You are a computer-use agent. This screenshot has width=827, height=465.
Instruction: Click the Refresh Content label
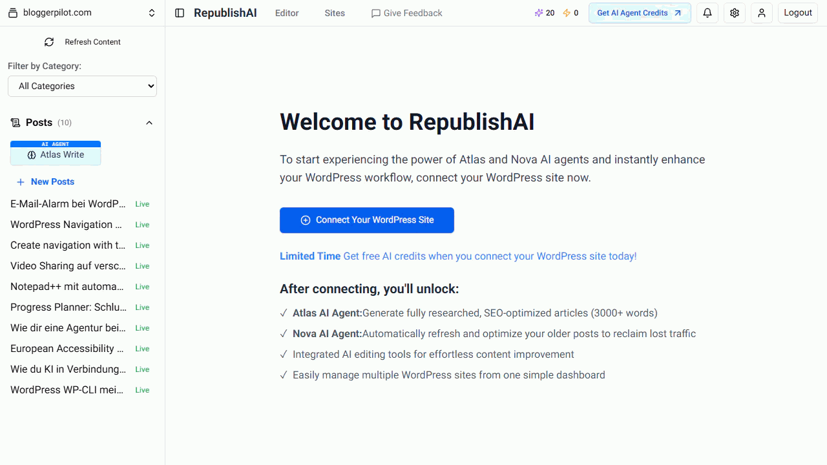tap(92, 42)
